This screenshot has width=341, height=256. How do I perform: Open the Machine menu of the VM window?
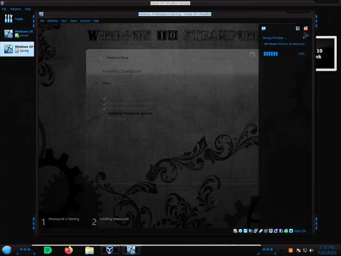coord(52,21)
